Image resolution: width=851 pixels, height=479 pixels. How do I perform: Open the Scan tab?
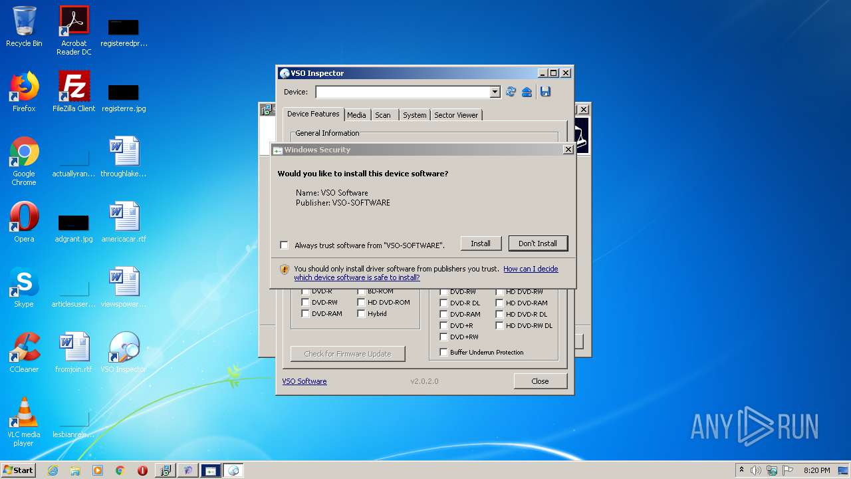pos(383,115)
